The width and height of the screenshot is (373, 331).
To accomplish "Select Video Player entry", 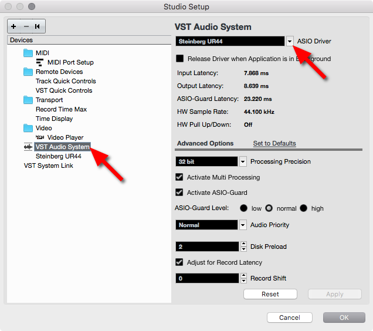I will (66, 137).
